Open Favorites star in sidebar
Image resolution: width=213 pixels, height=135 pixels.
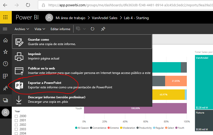5,52
